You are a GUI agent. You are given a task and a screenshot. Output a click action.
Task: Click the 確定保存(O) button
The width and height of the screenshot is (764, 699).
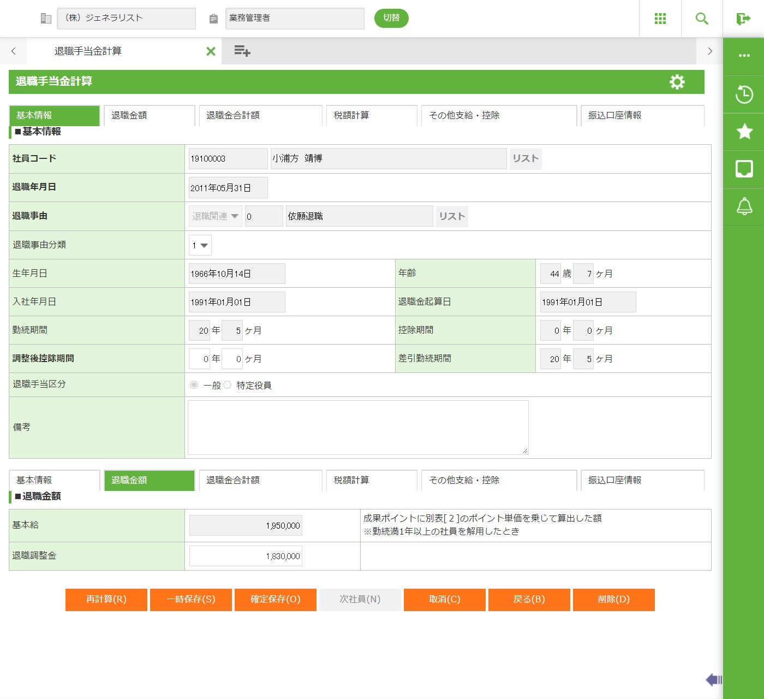276,599
